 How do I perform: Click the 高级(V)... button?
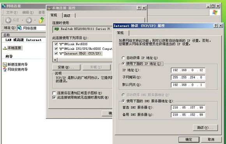tap(205, 128)
